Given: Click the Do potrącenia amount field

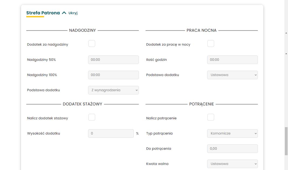Looking at the screenshot, I should click(x=232, y=149).
